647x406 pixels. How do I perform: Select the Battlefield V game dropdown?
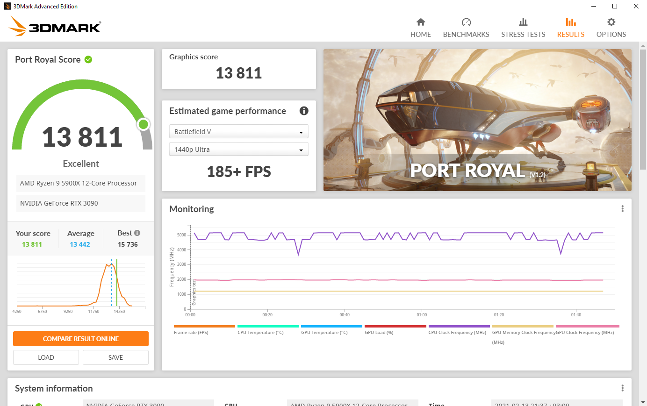click(x=239, y=131)
